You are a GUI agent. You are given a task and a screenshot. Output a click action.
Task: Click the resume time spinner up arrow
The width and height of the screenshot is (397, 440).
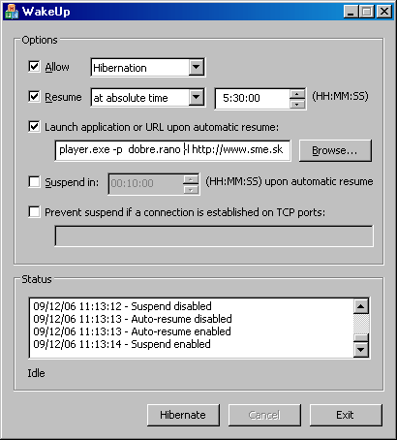tap(297, 95)
